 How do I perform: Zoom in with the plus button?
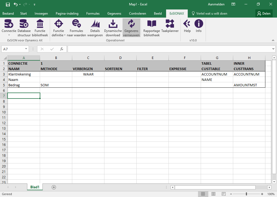pos(262,194)
